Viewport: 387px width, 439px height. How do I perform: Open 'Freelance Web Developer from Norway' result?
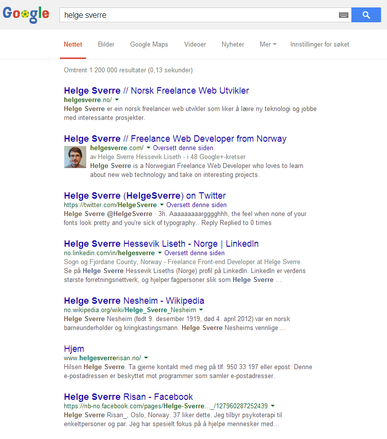[175, 139]
